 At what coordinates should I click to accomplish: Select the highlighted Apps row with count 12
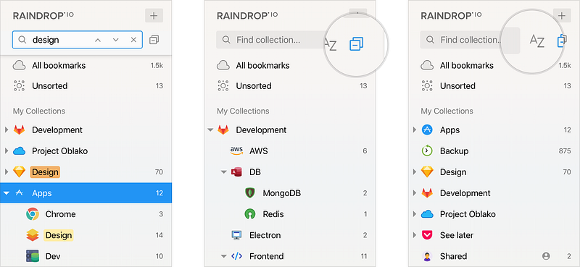[x=86, y=192]
